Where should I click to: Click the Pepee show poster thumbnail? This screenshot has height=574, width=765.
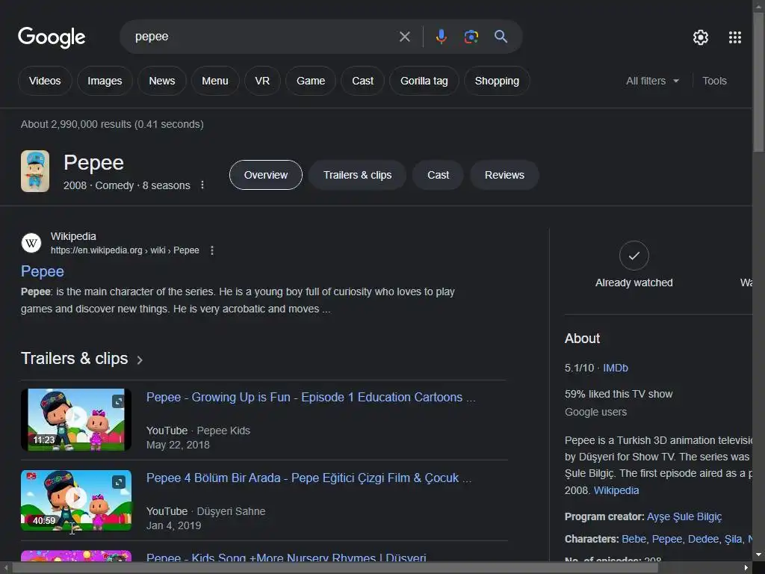pyautogui.click(x=35, y=171)
